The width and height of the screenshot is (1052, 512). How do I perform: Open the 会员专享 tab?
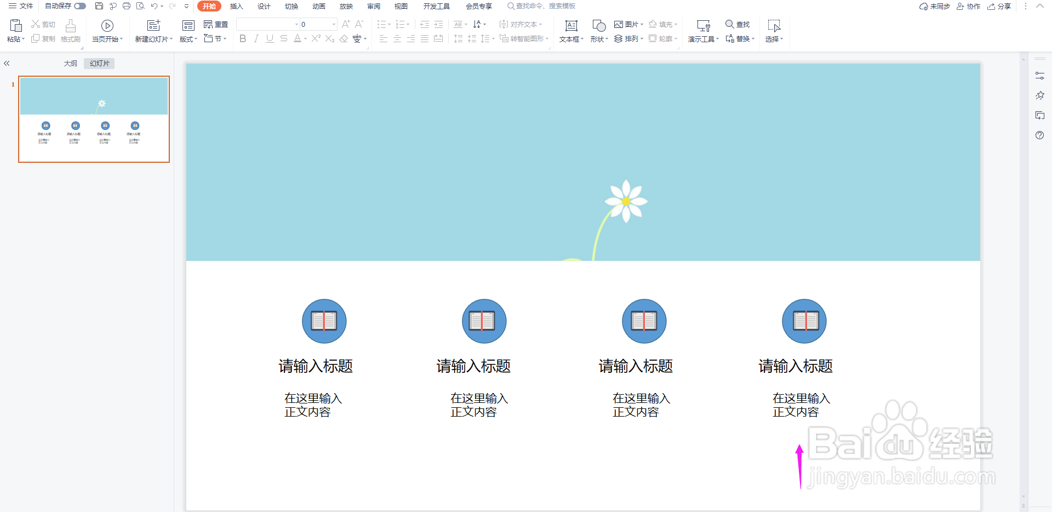coord(478,6)
